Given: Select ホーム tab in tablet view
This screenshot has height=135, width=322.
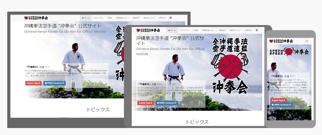Looking at the screenshot, I should point(172,30).
